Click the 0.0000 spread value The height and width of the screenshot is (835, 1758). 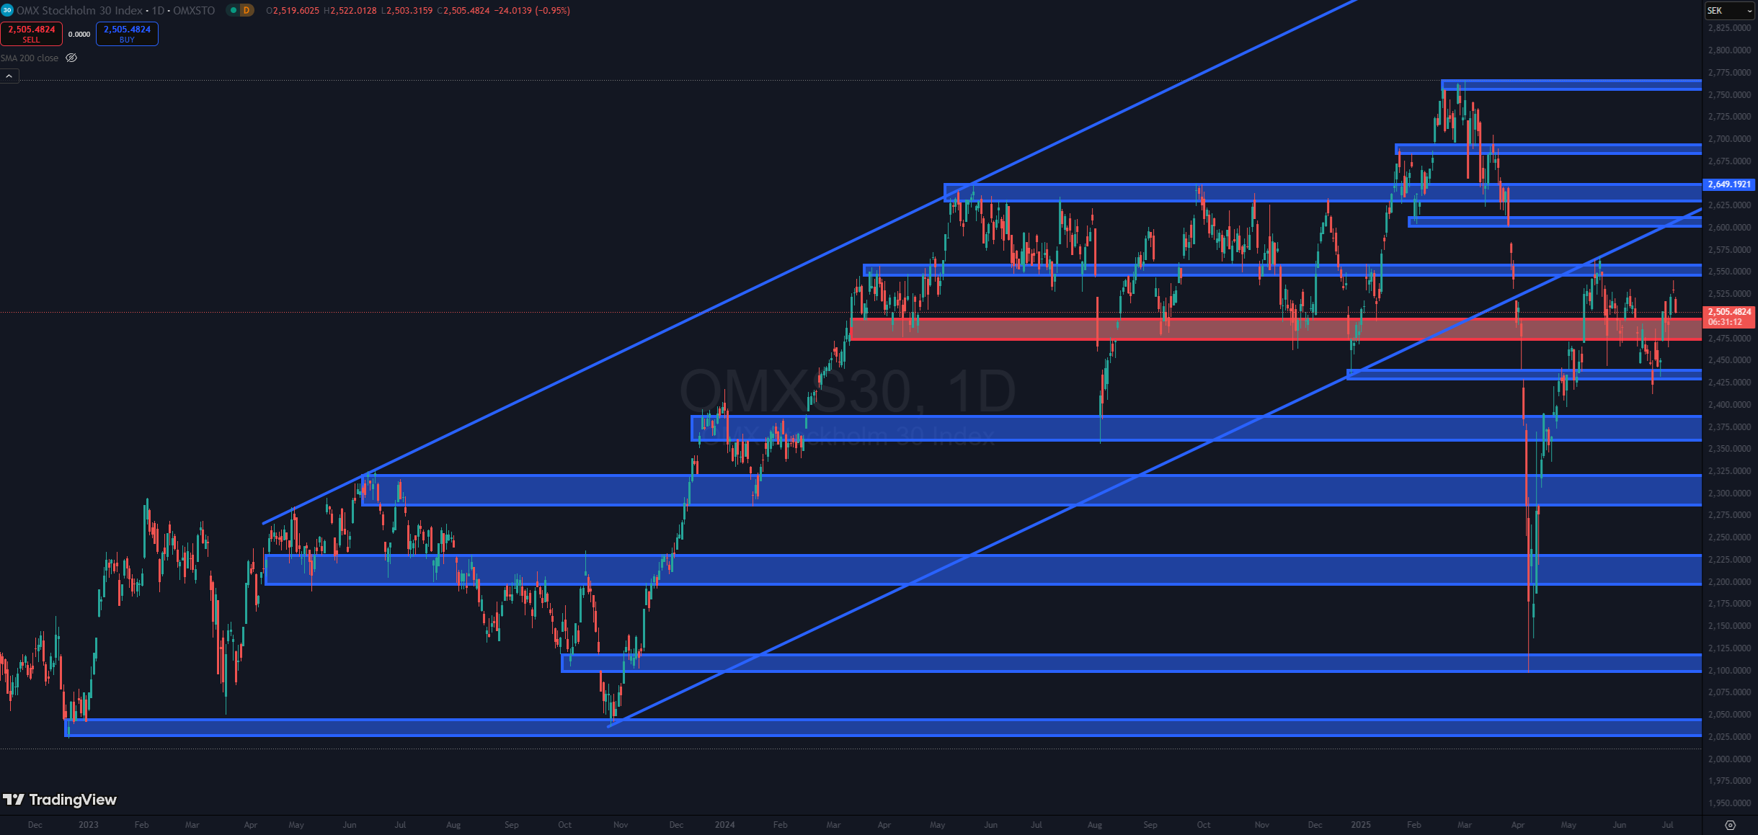pyautogui.click(x=79, y=34)
